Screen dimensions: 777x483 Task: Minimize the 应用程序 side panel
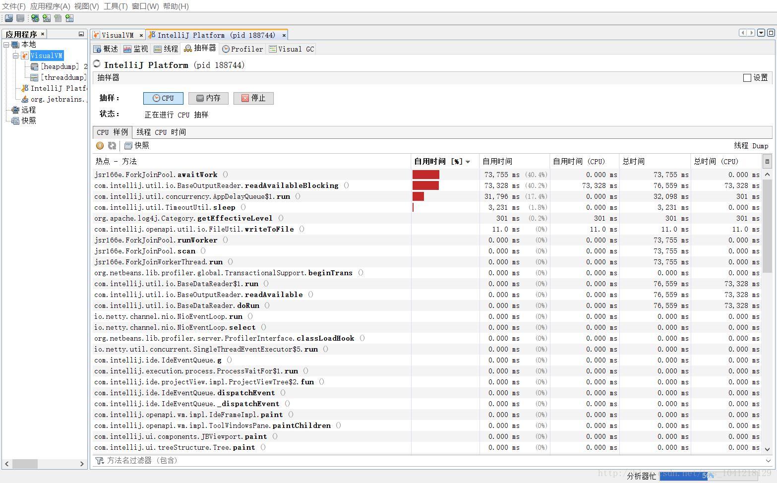point(81,34)
